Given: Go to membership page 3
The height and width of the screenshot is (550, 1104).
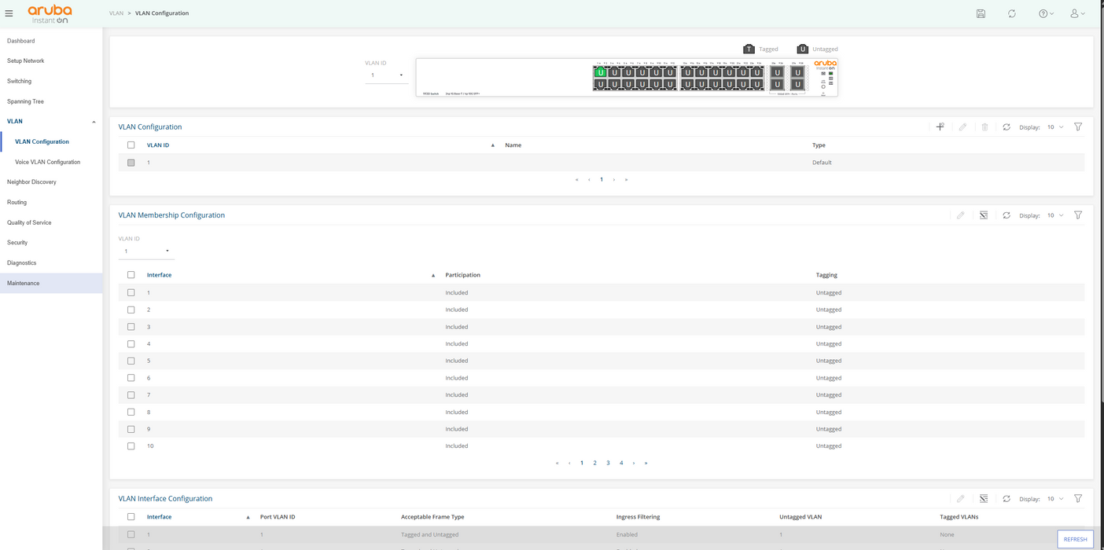Looking at the screenshot, I should click(x=608, y=463).
